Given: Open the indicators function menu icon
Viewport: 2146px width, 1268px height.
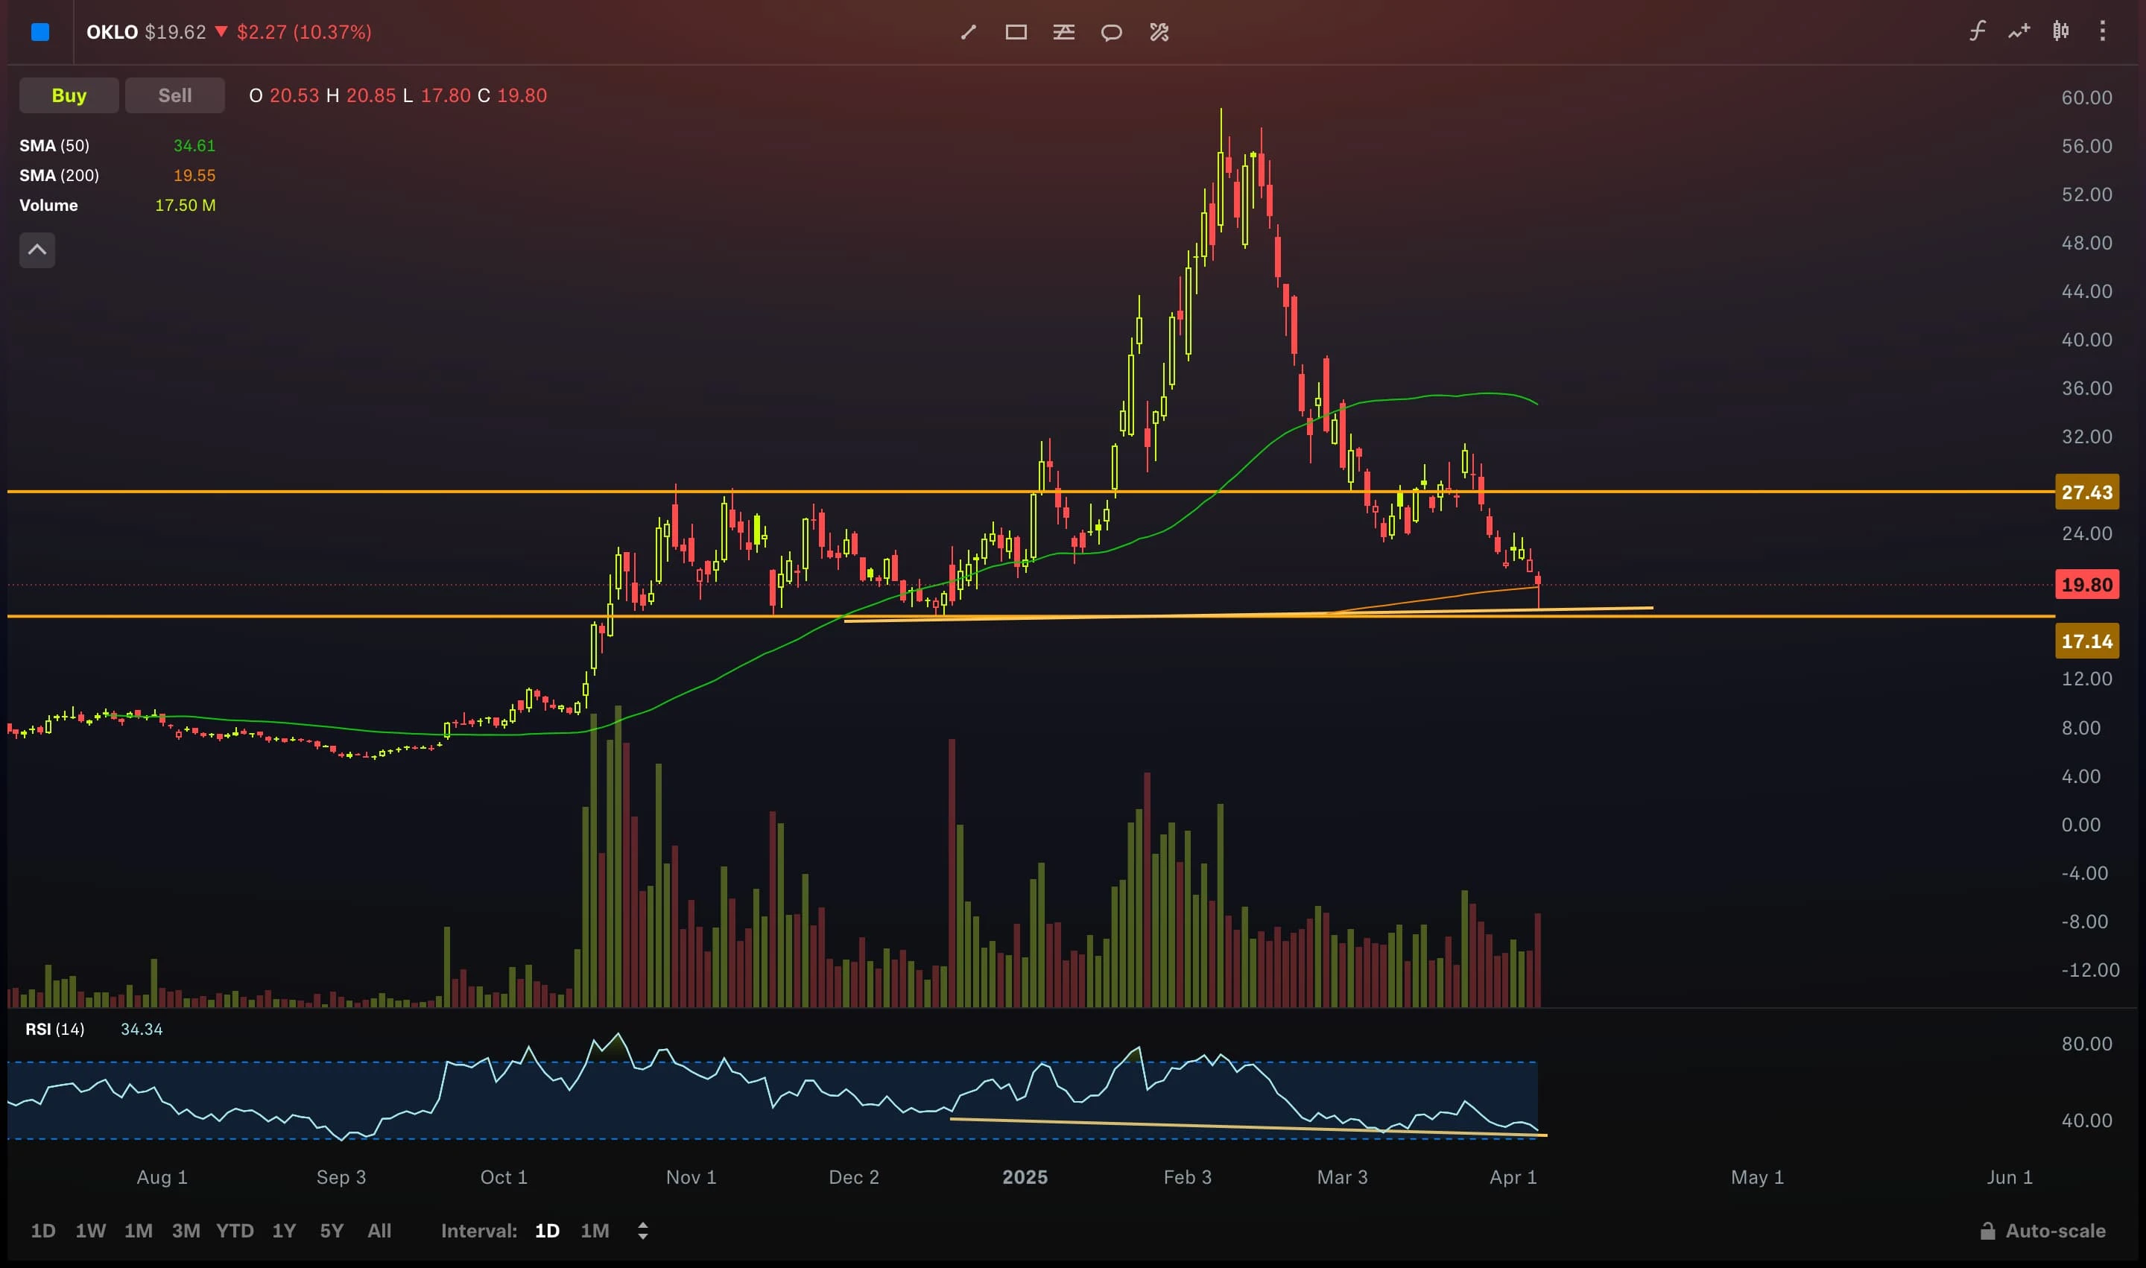Looking at the screenshot, I should [1977, 31].
